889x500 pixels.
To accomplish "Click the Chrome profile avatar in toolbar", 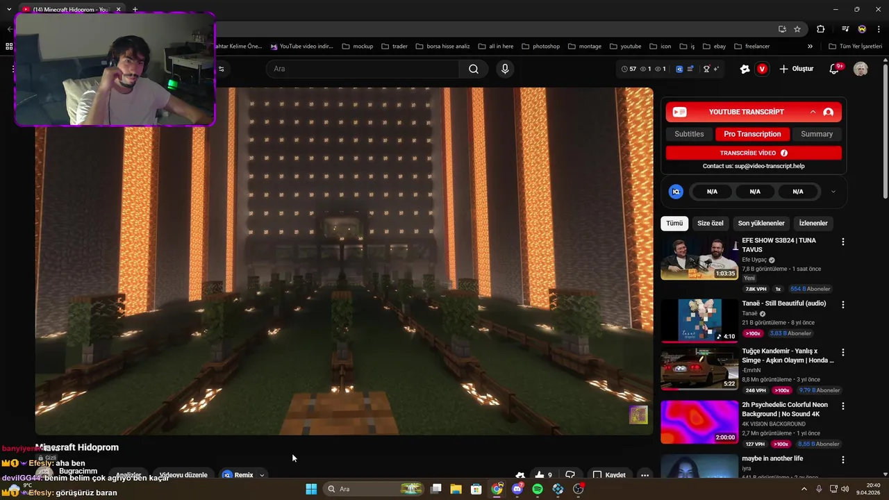I will pyautogui.click(x=862, y=29).
